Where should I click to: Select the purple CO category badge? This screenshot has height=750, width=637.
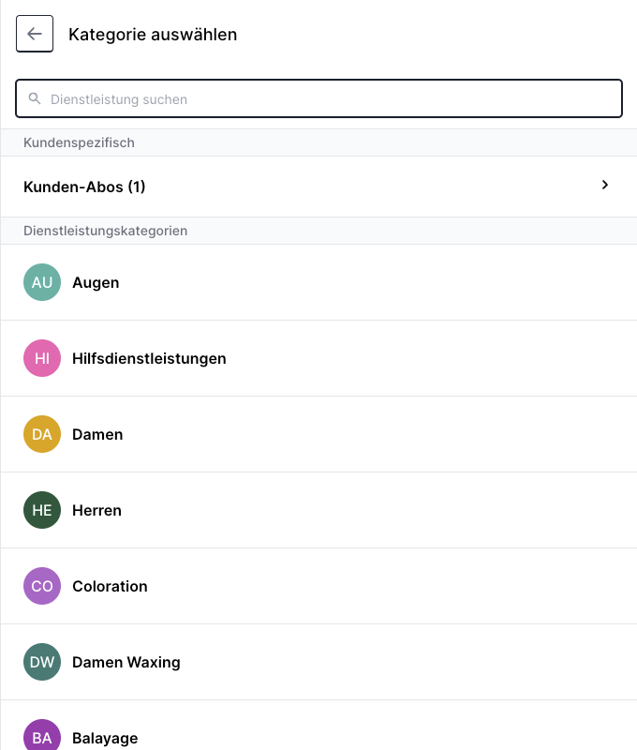point(42,586)
